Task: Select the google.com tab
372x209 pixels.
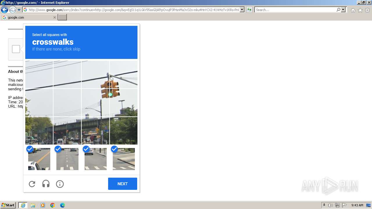Action: [29, 17]
